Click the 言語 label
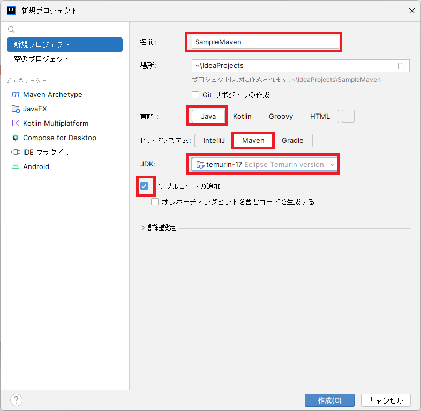 [149, 117]
